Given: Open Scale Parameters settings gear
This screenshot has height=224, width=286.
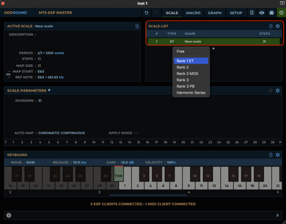Looking at the screenshot, I should [278, 91].
